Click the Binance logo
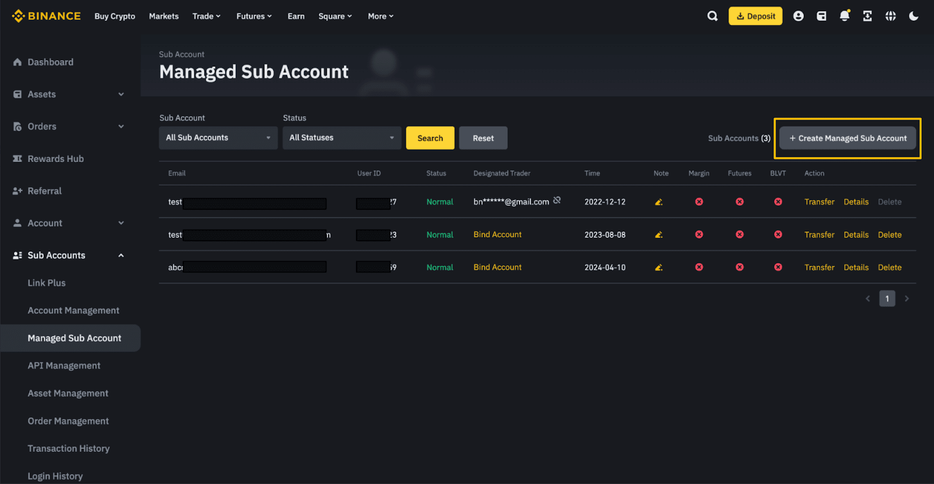 (x=47, y=16)
